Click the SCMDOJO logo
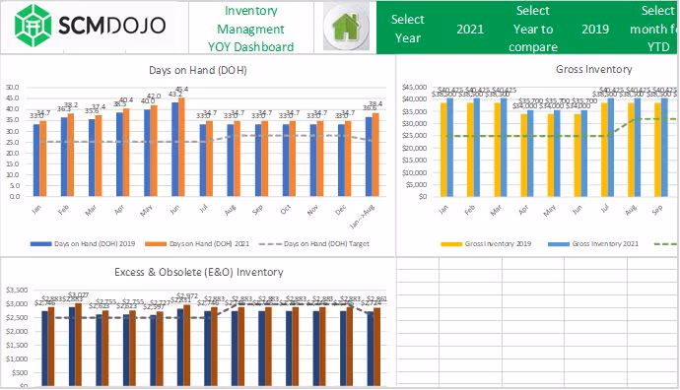 tap(91, 26)
